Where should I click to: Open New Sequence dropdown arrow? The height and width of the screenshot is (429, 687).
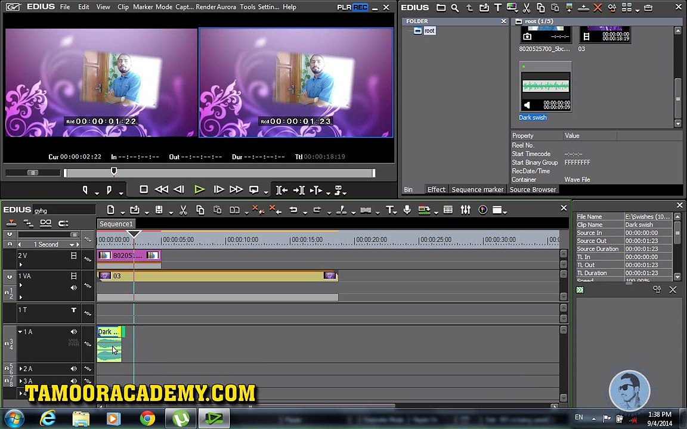point(122,212)
